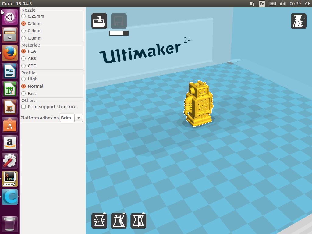Click the greyed Save toolpath floppy icon
312x234 pixels.
click(119, 21)
